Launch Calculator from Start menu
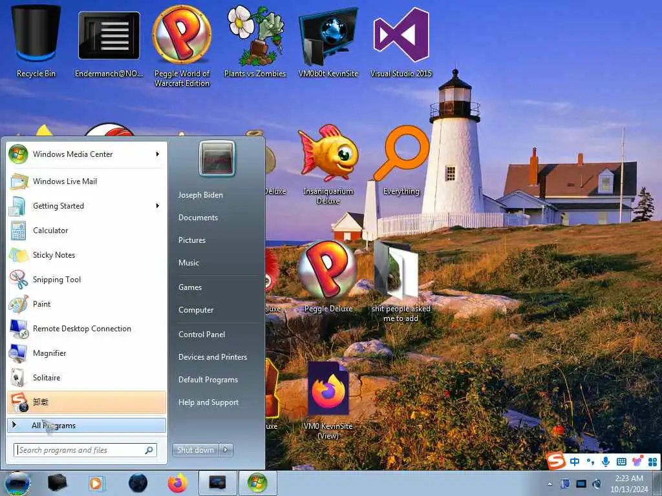The width and height of the screenshot is (662, 496). coord(86,231)
